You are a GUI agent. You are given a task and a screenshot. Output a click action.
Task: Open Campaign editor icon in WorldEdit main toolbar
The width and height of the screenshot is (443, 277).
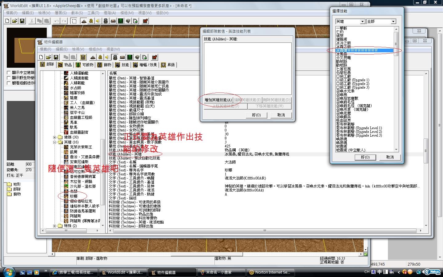coord(113,21)
